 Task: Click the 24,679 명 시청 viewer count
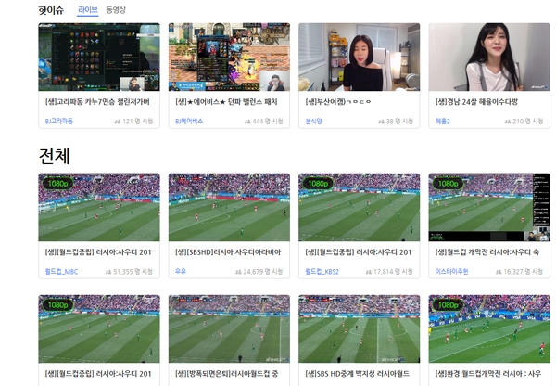coord(263,272)
